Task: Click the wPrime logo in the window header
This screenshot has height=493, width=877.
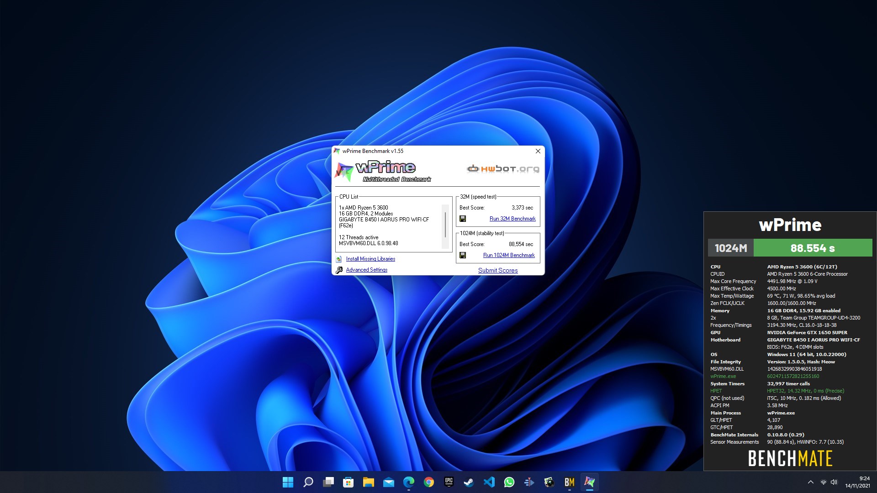Action: (383, 172)
